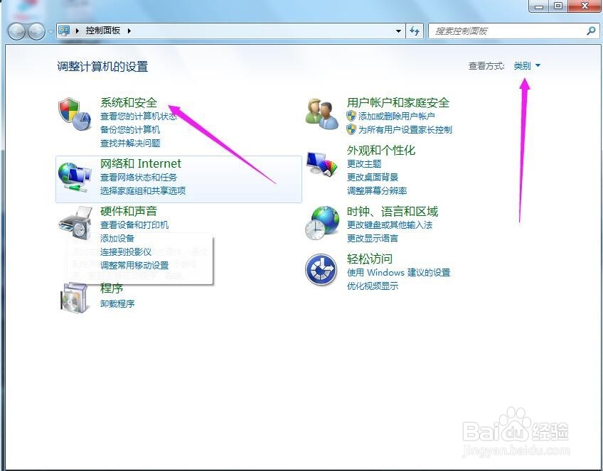Click the refresh icon in the address bar

(415, 31)
